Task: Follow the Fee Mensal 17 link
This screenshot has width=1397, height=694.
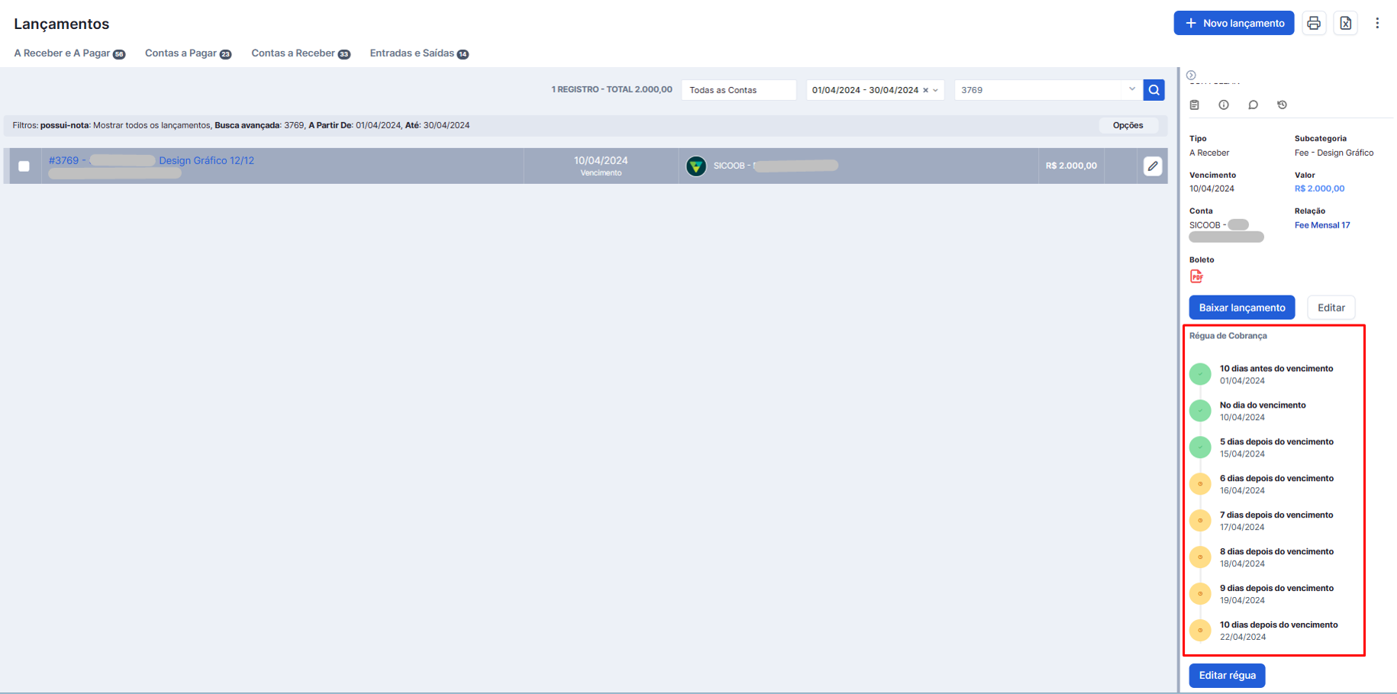Action: 1322,225
